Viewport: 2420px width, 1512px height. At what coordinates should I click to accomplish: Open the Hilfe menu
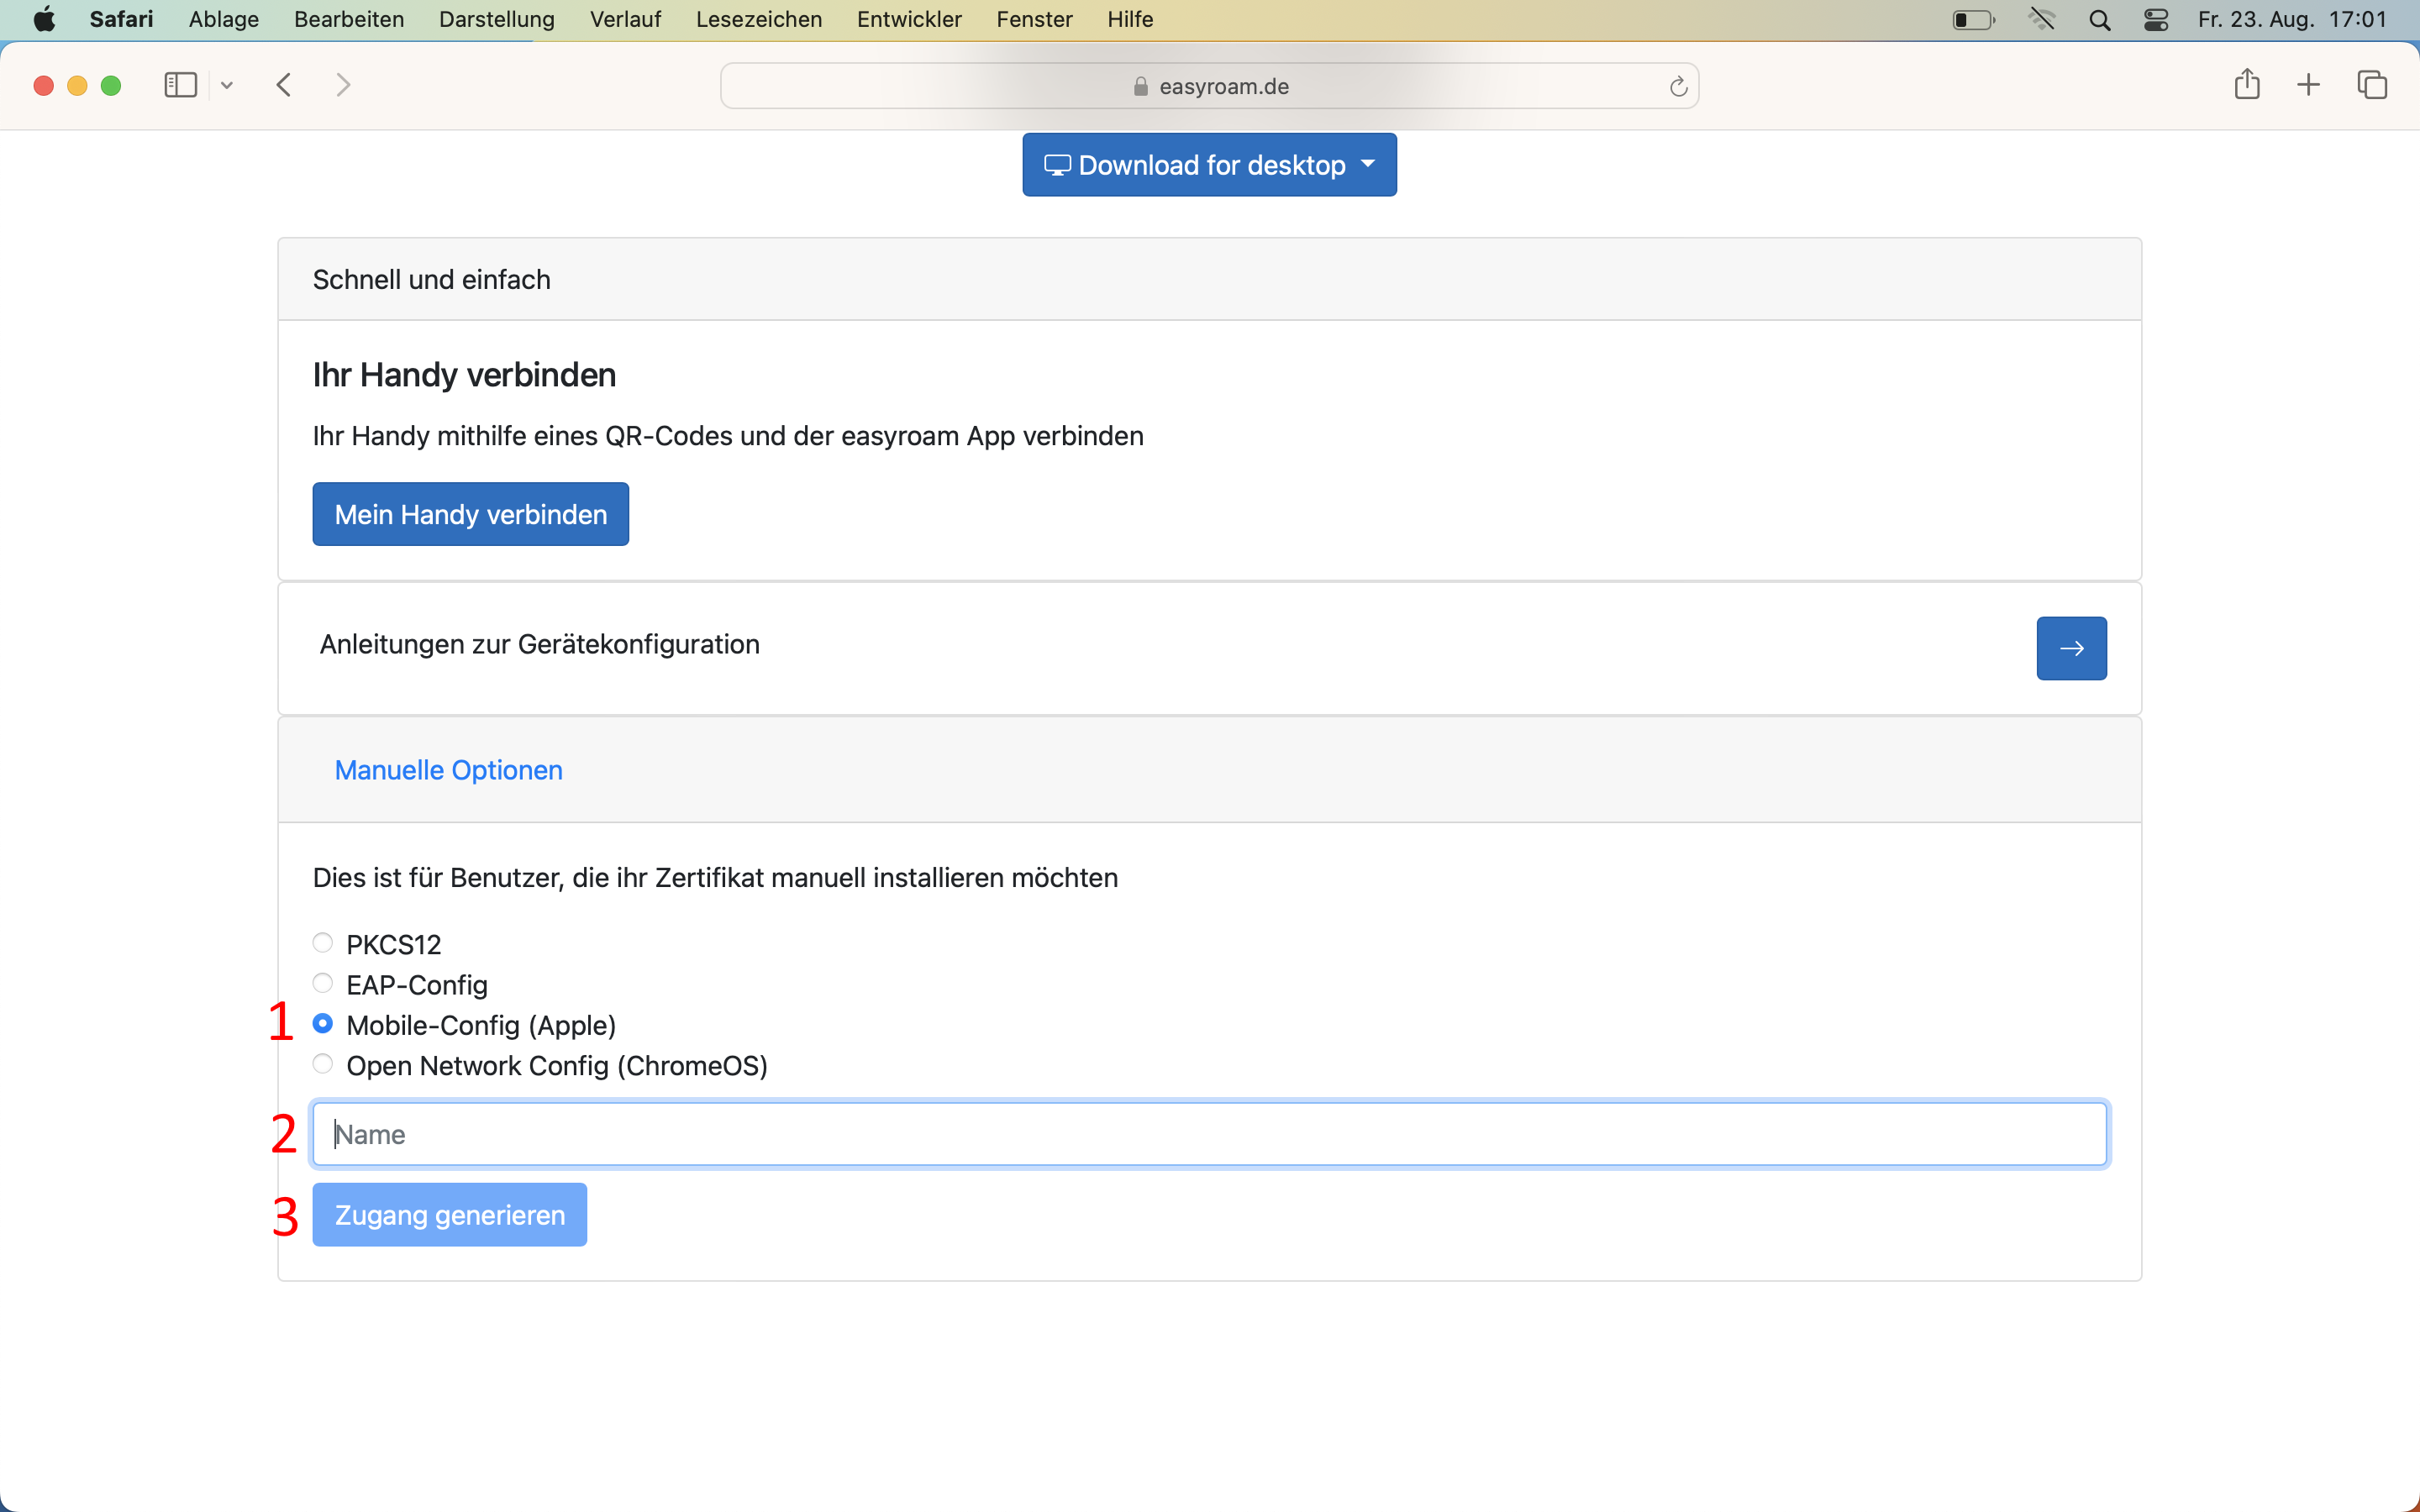[1130, 19]
